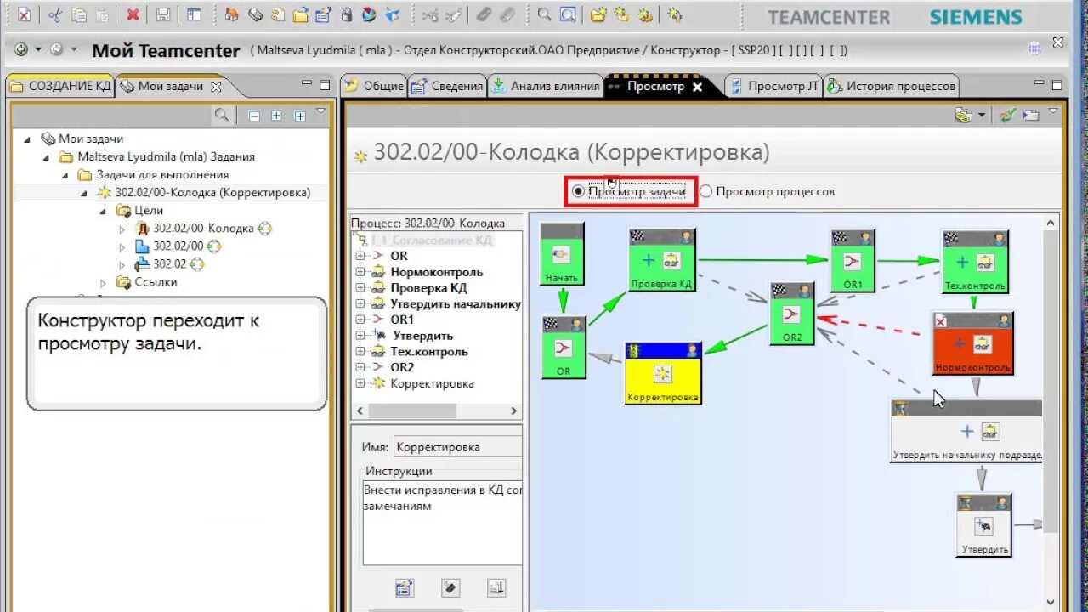
Task: Select the Проверка КД node in diagram
Action: (x=662, y=260)
